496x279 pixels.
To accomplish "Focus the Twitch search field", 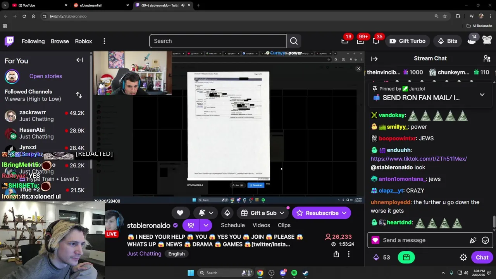I will tap(218, 41).
